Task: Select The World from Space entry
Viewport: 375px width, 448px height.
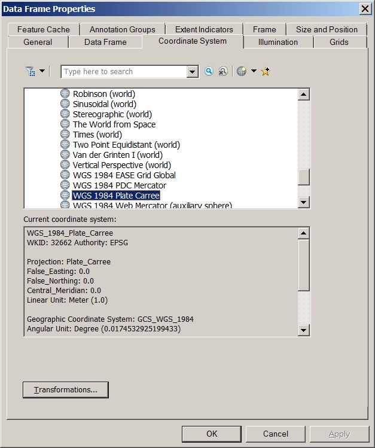Action: coord(114,124)
